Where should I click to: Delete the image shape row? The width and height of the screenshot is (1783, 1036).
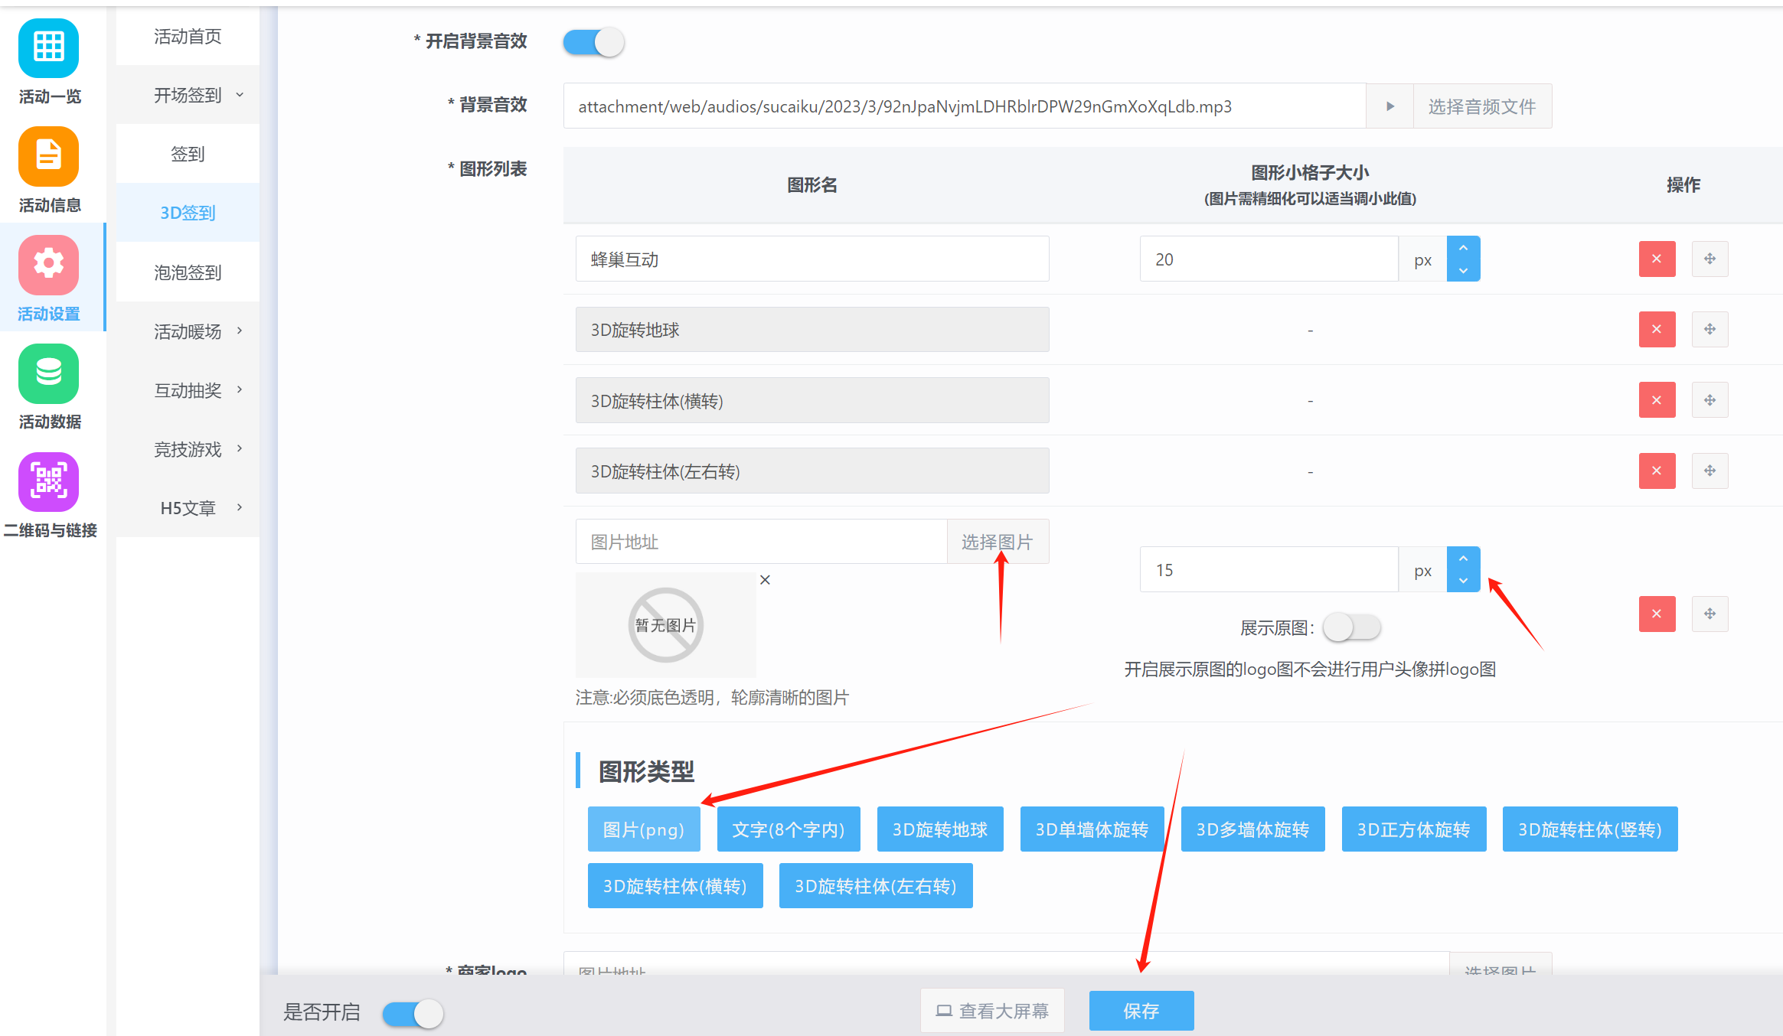click(x=1657, y=614)
